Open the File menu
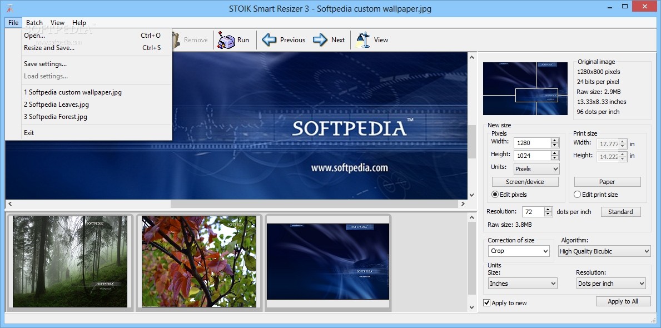This screenshot has width=661, height=328. pyautogui.click(x=13, y=23)
